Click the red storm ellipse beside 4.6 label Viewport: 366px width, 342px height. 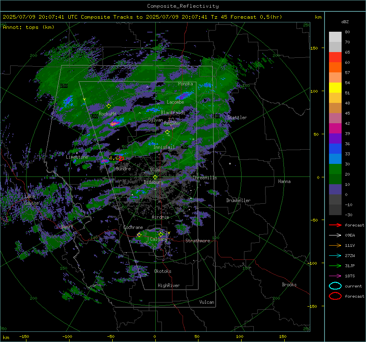click(x=121, y=159)
